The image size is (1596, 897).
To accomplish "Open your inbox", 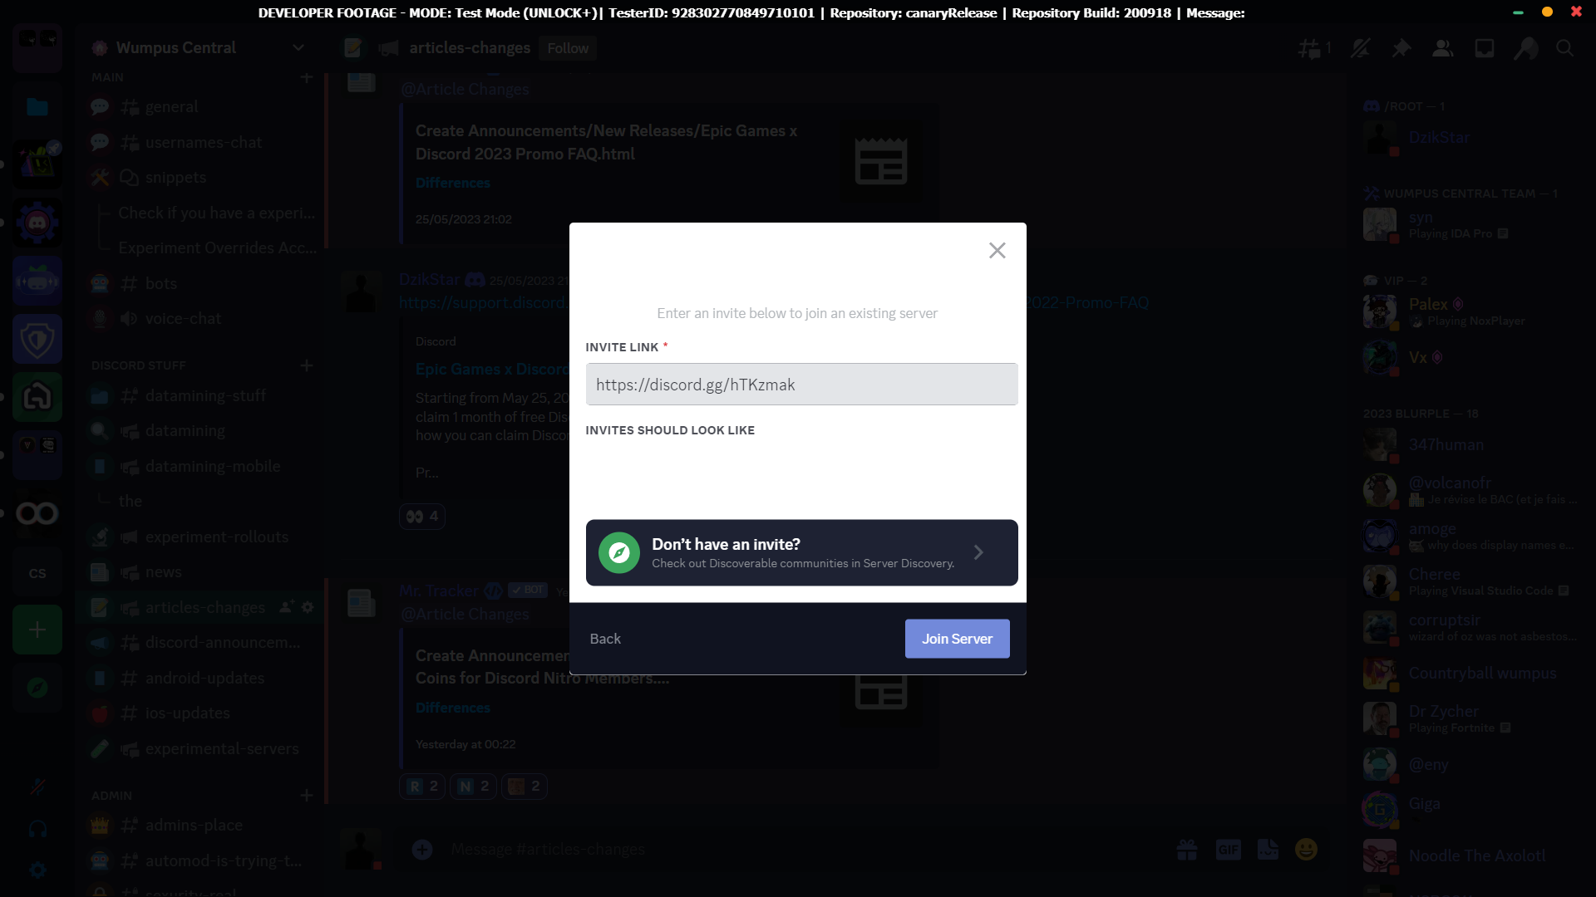I will point(1484,48).
